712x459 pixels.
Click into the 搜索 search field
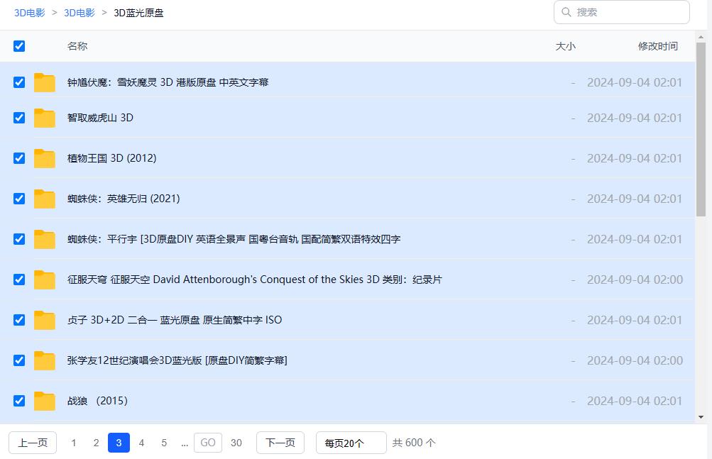point(628,12)
